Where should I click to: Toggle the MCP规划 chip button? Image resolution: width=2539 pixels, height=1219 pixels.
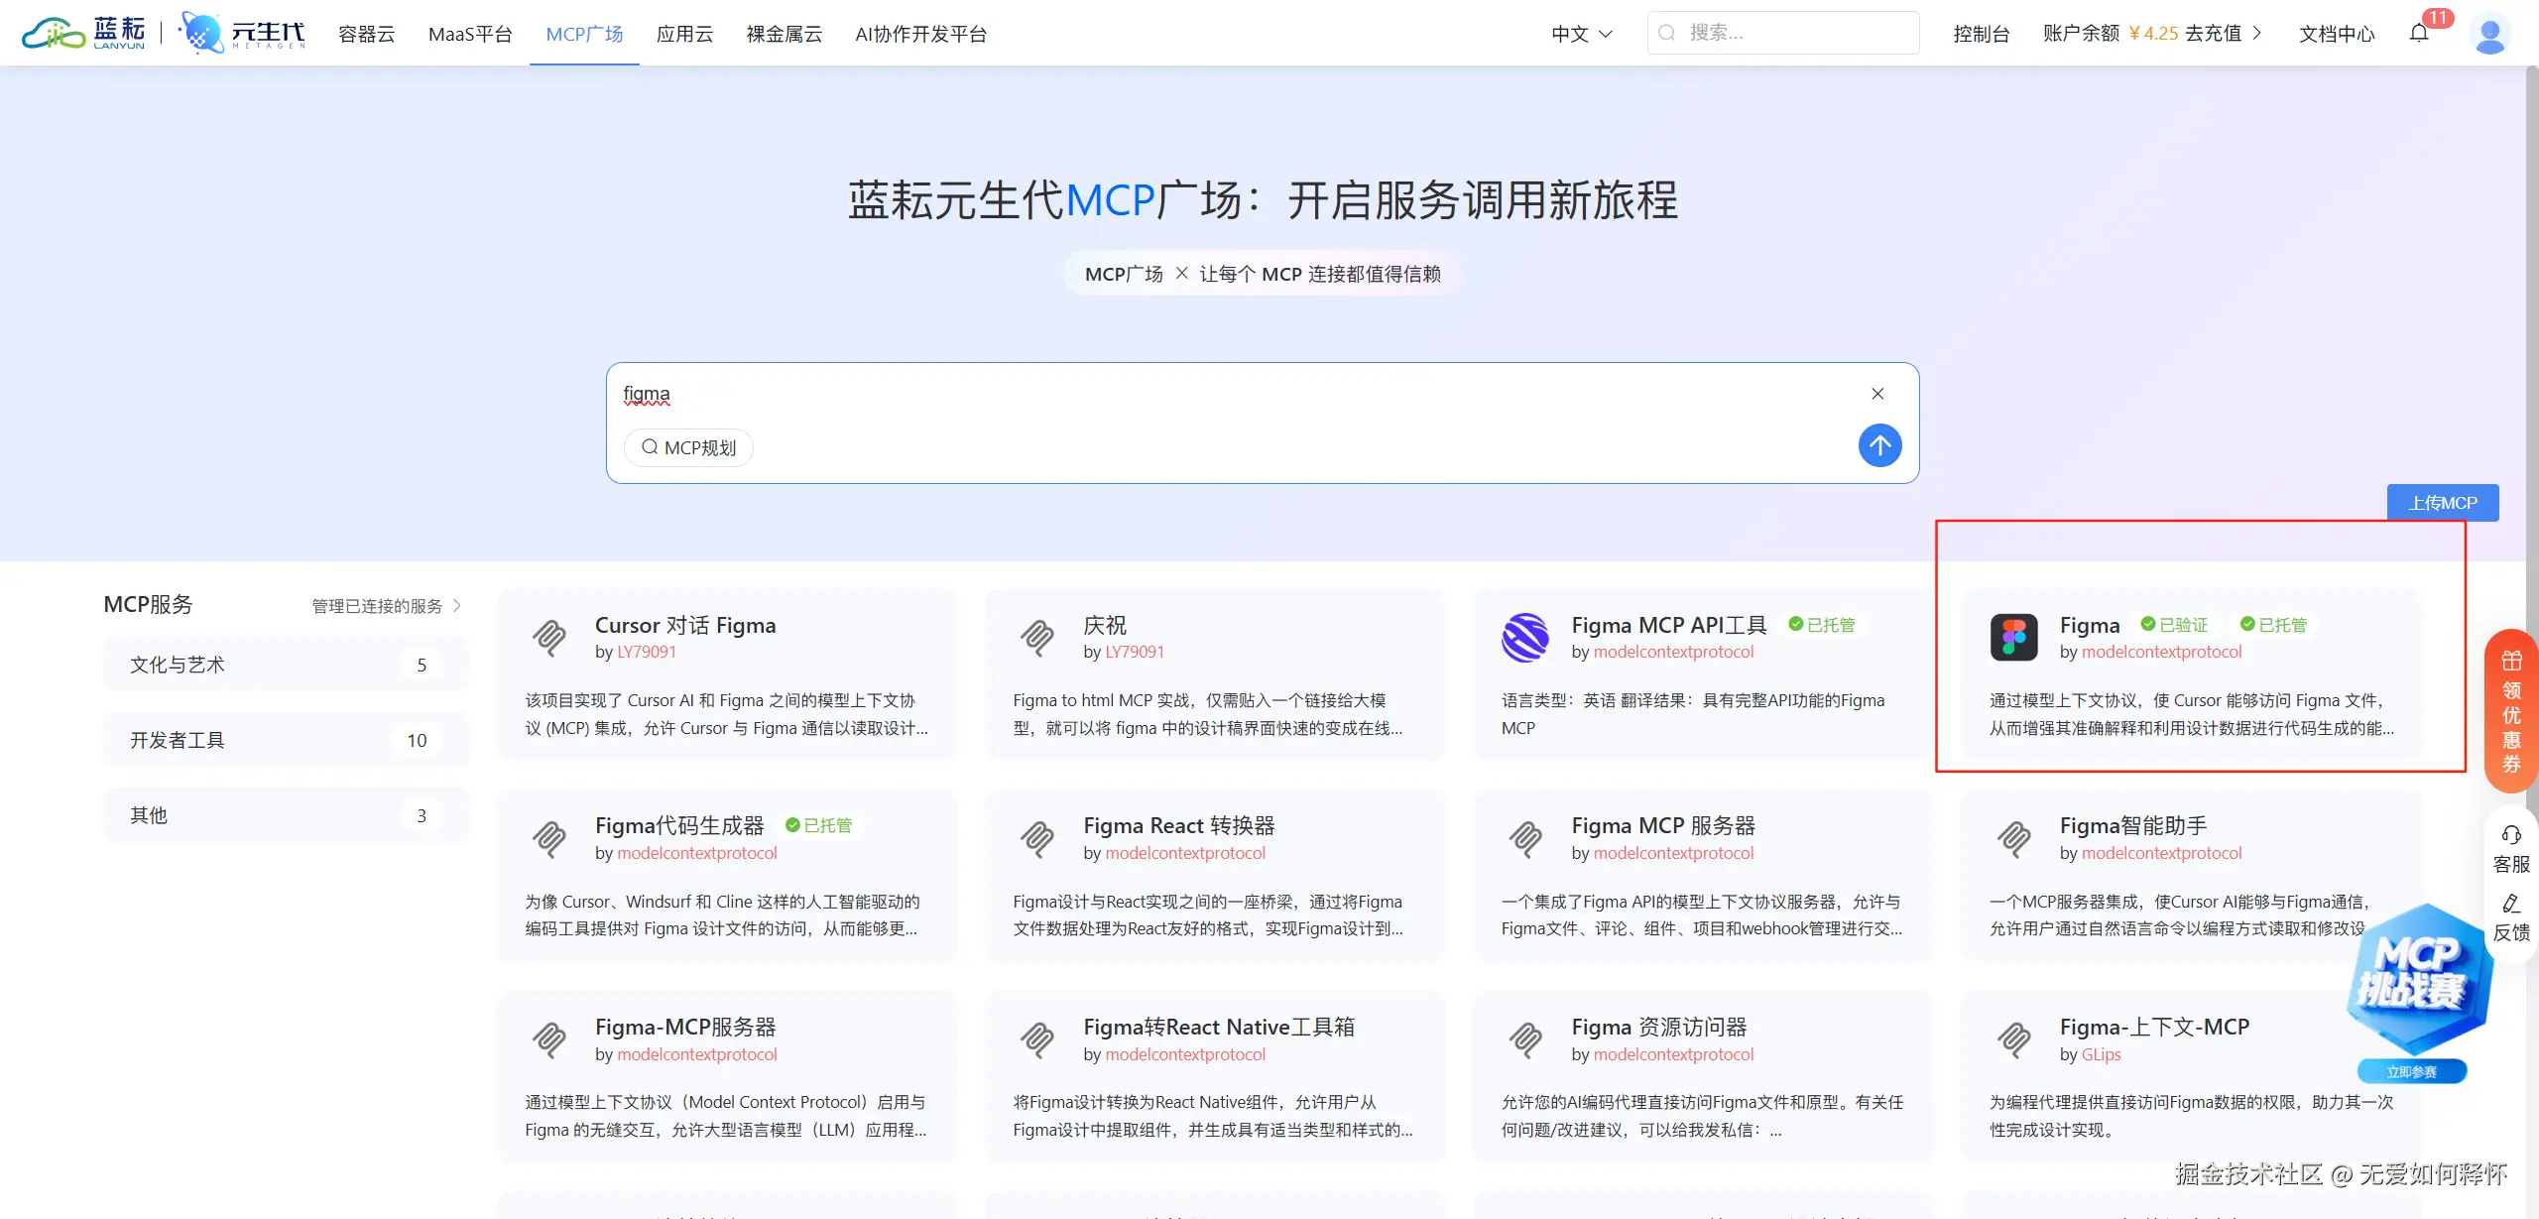click(688, 447)
